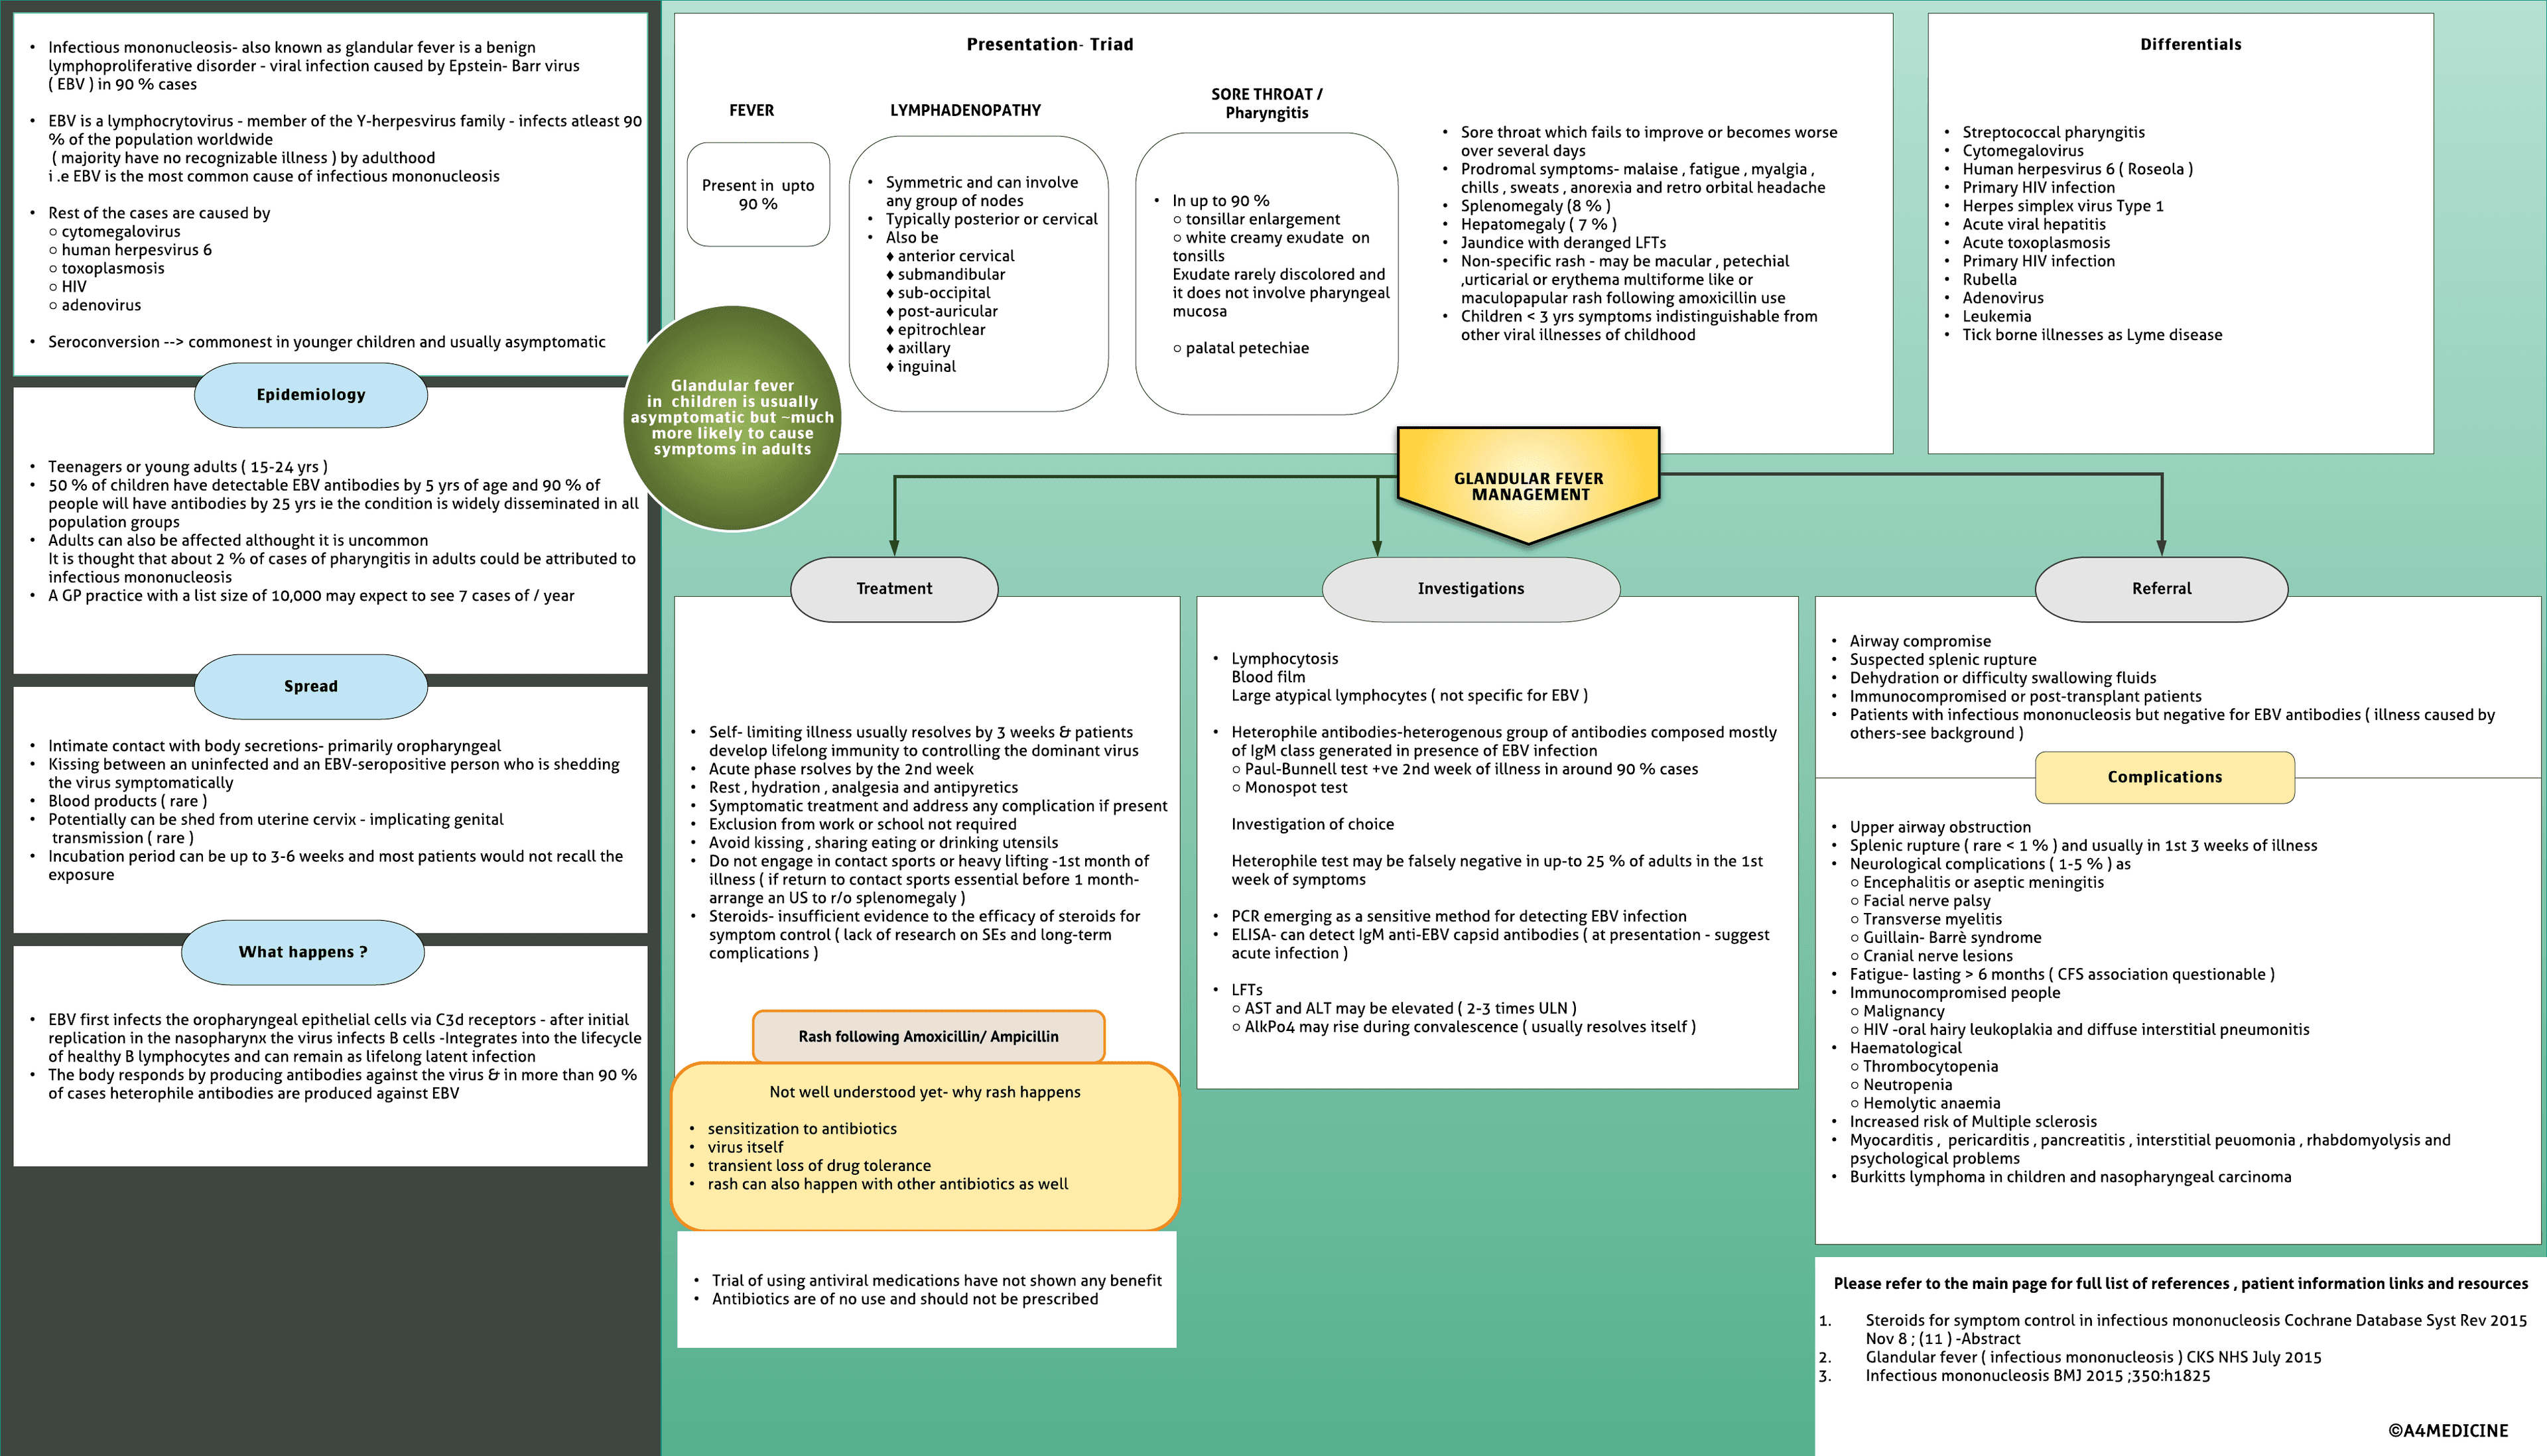This screenshot has height=1456, width=2547.
Task: Click the yellow Glandular Fever Management shape
Action: pos(1528,486)
